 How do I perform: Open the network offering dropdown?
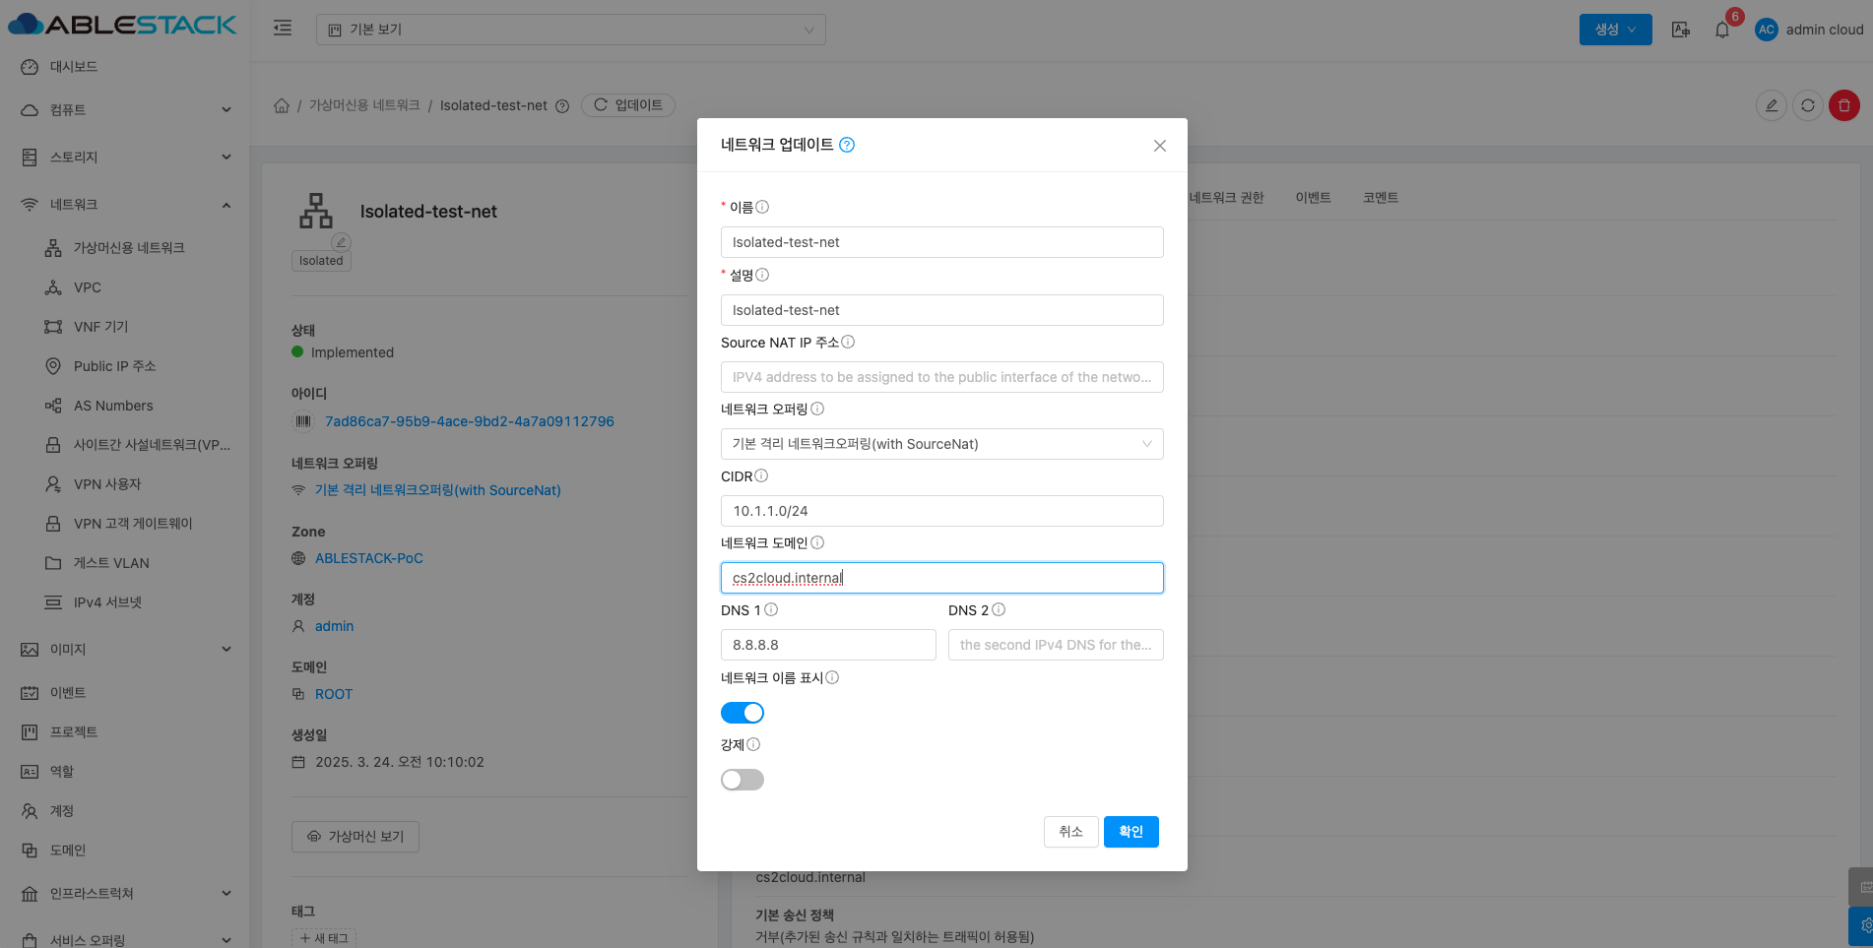coord(941,444)
